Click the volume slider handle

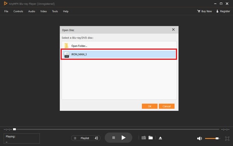217,138
